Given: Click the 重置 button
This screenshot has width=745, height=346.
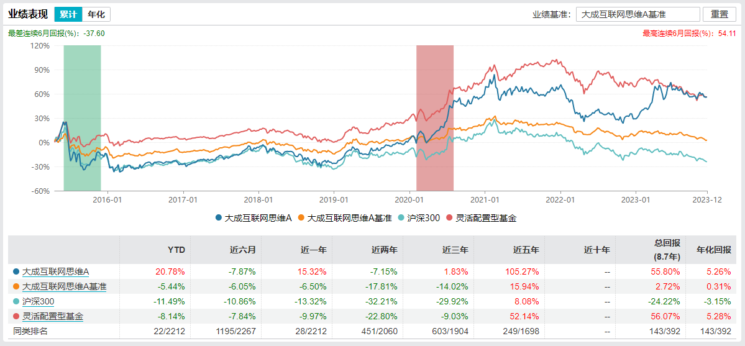Looking at the screenshot, I should point(719,14).
